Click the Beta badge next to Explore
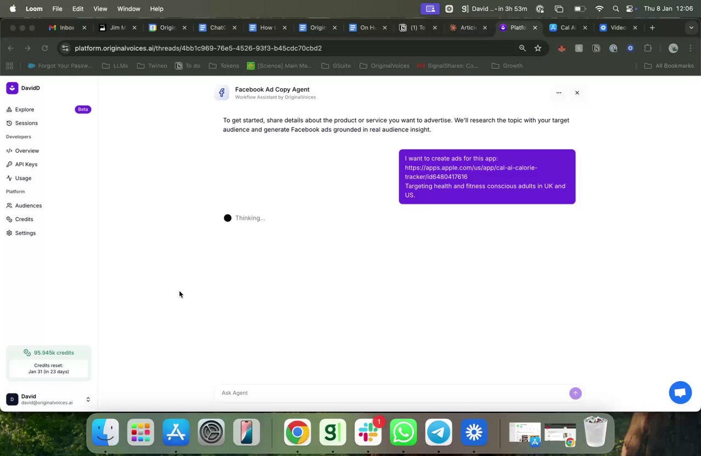Screen dimensions: 701x456 (83, 109)
